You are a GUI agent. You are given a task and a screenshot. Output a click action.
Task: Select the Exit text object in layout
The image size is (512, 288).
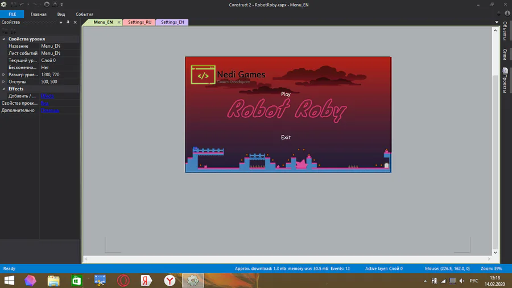pyautogui.click(x=286, y=138)
